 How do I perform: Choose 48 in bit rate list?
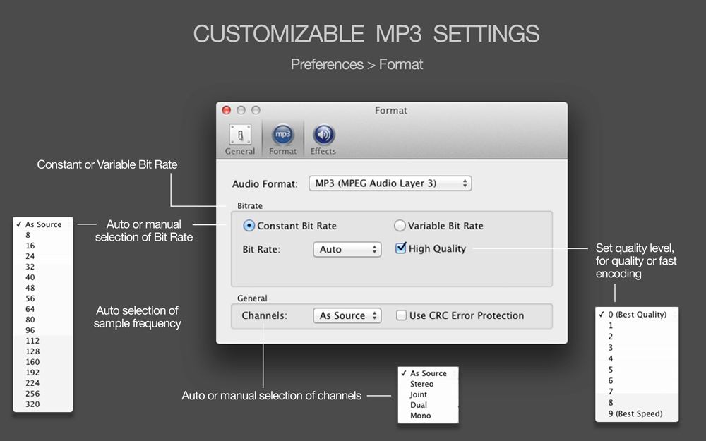(43, 288)
